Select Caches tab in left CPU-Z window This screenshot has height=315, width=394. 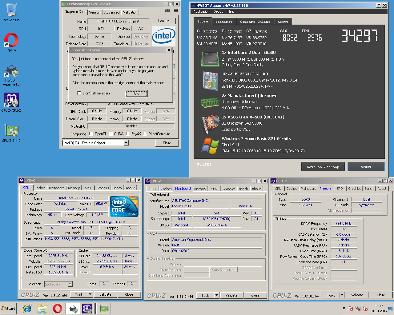click(x=40, y=188)
